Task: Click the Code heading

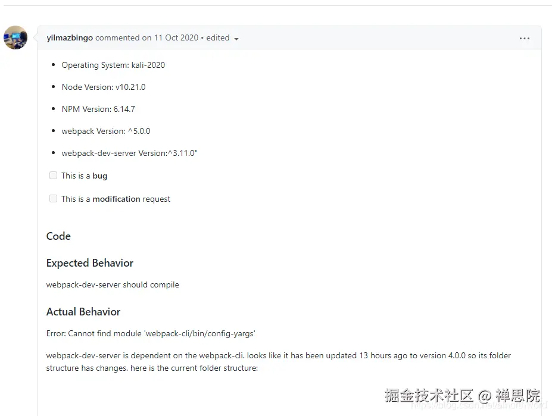Action: pyautogui.click(x=58, y=236)
